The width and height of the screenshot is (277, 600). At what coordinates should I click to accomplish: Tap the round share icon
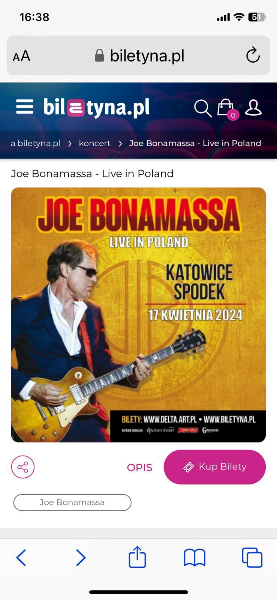[x=23, y=467]
